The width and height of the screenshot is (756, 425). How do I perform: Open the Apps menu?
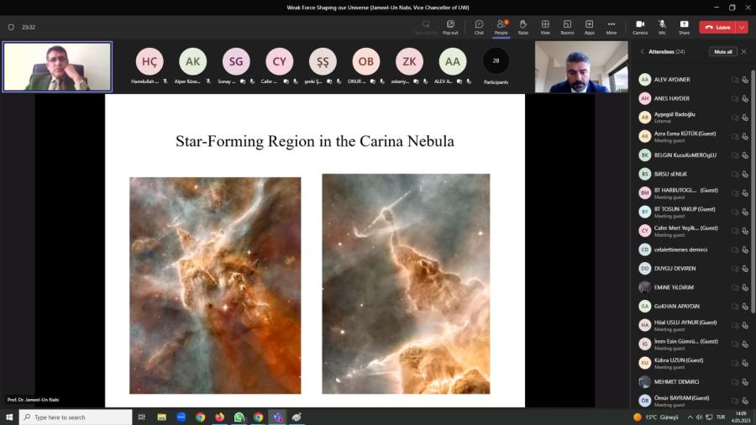tap(589, 27)
